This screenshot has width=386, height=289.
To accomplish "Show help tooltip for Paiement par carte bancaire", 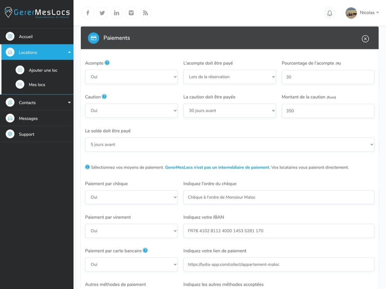I will pyautogui.click(x=145, y=250).
